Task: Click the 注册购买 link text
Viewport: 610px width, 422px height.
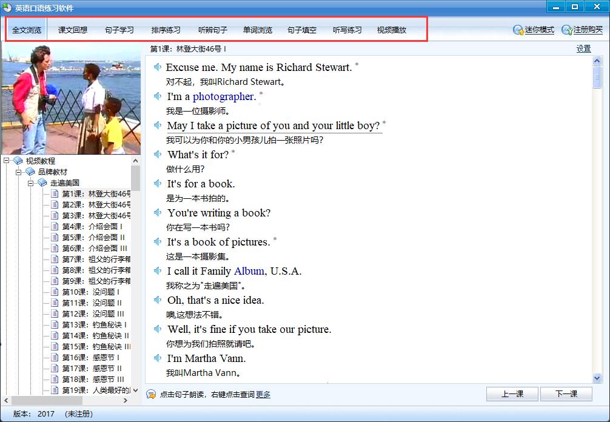Action: [x=588, y=30]
